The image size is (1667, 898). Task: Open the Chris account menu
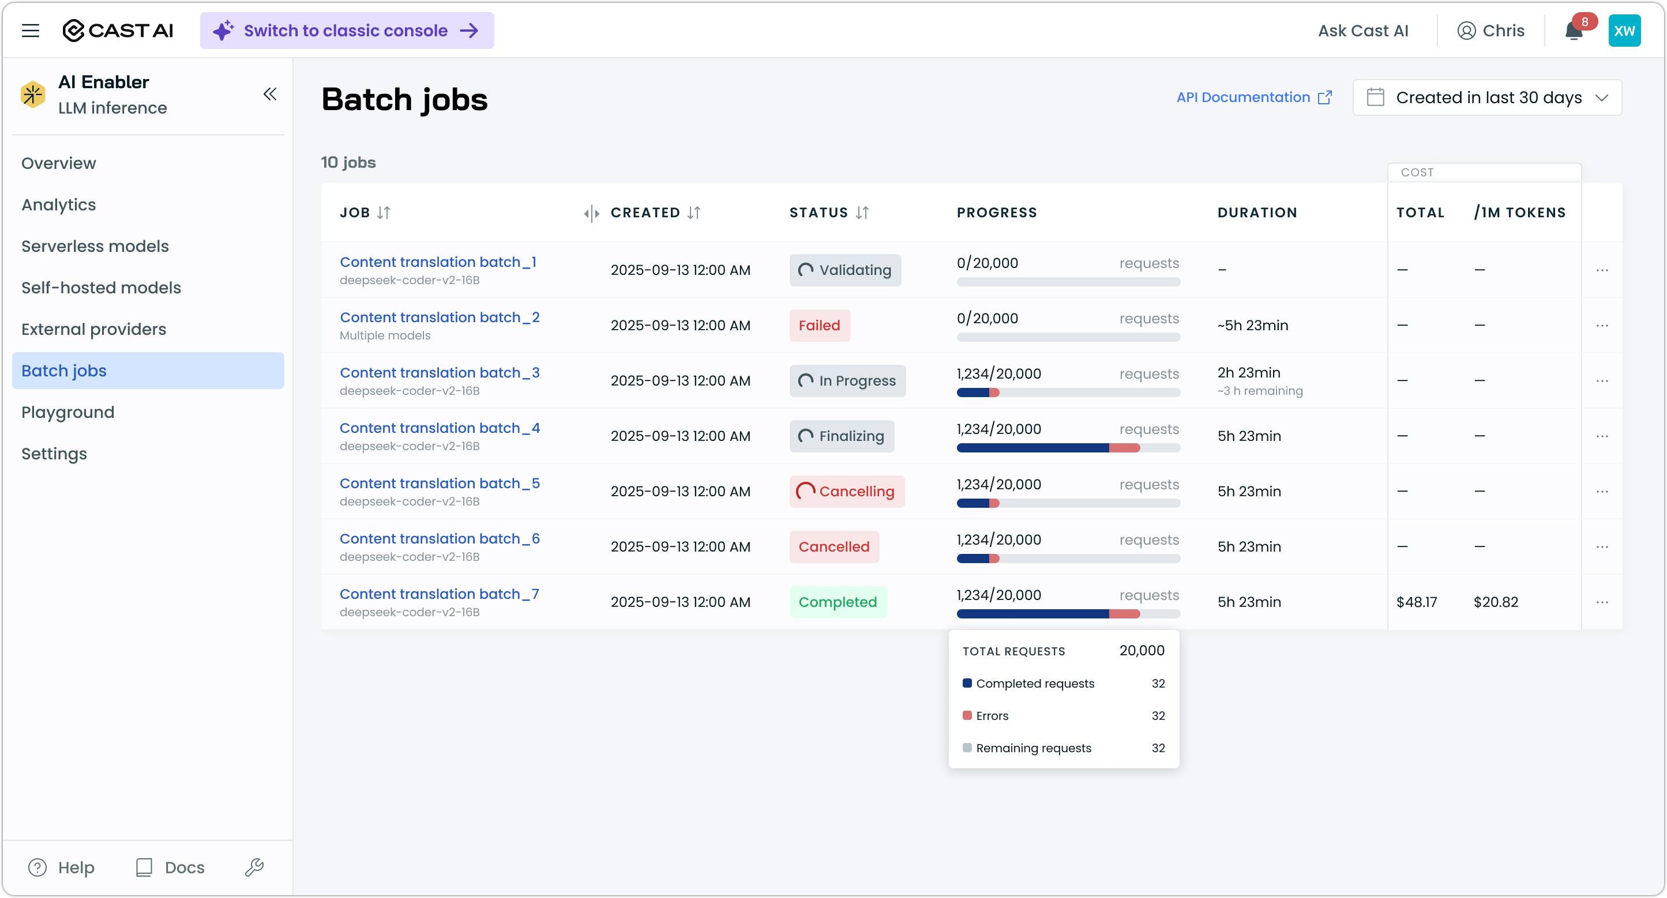(x=1490, y=31)
